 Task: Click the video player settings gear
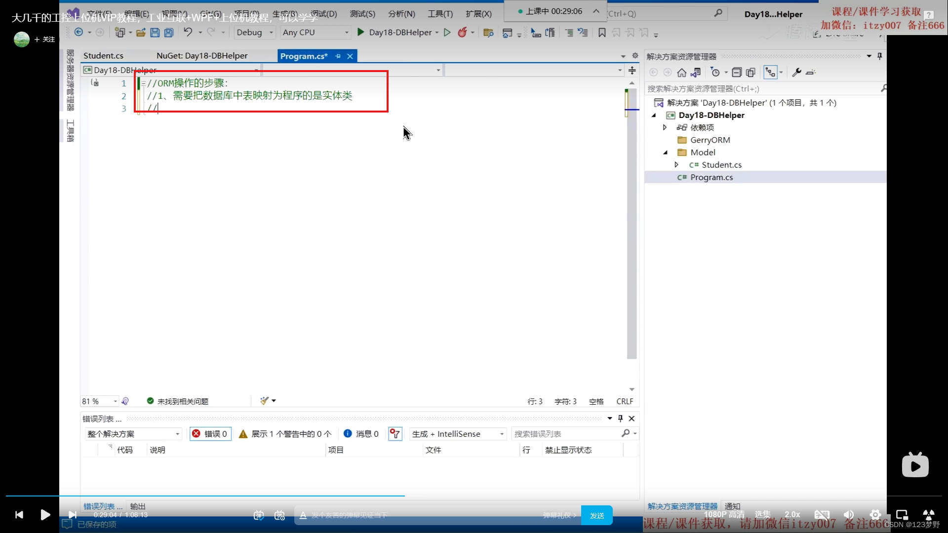875,515
